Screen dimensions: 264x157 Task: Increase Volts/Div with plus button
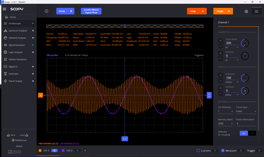coord(220,75)
